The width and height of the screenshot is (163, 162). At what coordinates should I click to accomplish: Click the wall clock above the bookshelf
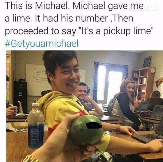tap(153, 70)
